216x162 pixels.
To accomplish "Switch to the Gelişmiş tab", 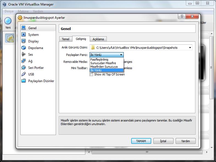I will click(x=81, y=39).
